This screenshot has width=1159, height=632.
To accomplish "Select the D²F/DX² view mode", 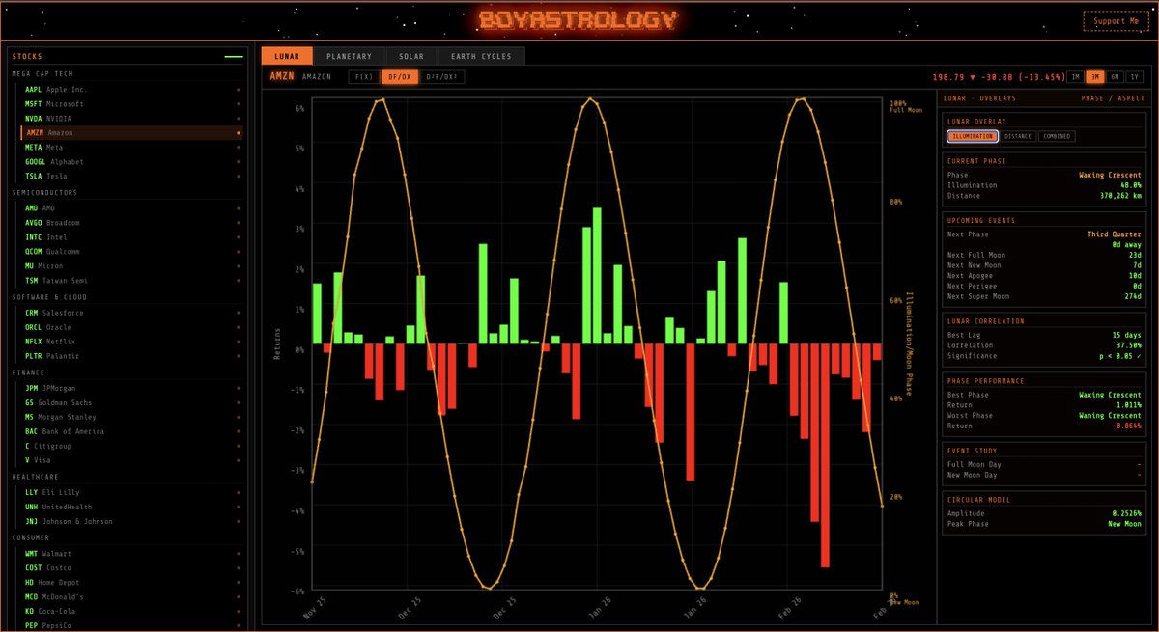I will click(440, 76).
